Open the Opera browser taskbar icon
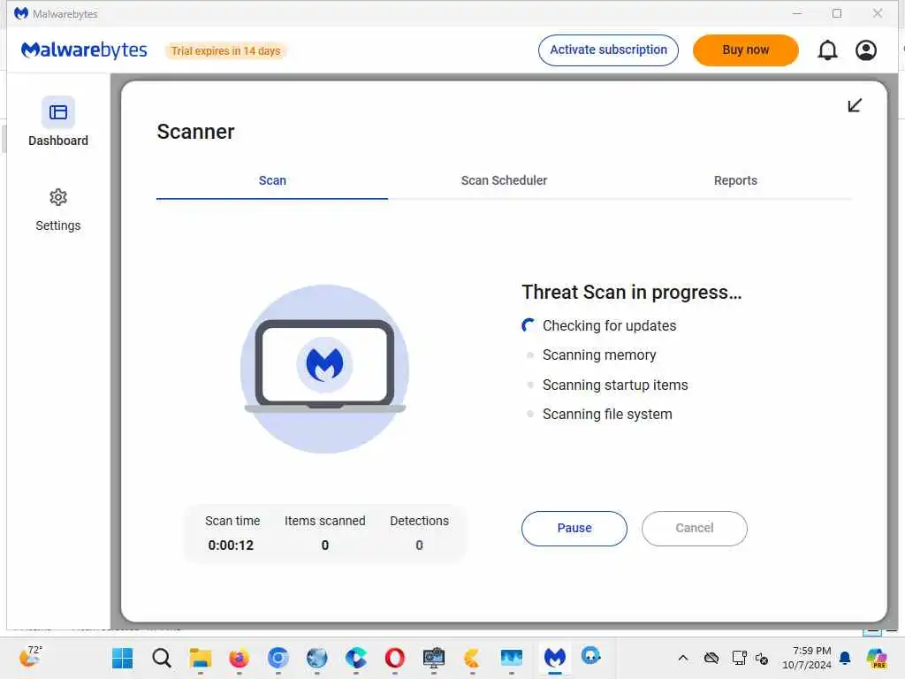The image size is (905, 679). [x=395, y=658]
